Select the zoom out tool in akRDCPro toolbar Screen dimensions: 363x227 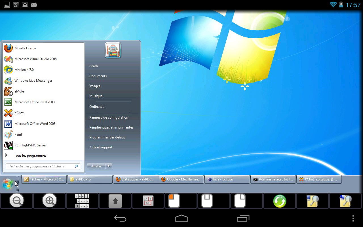pyautogui.click(x=17, y=201)
